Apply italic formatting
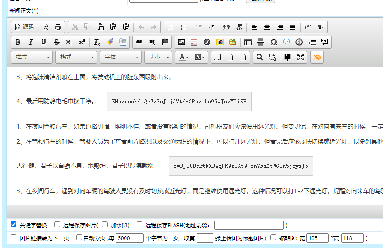 [x=31, y=42]
